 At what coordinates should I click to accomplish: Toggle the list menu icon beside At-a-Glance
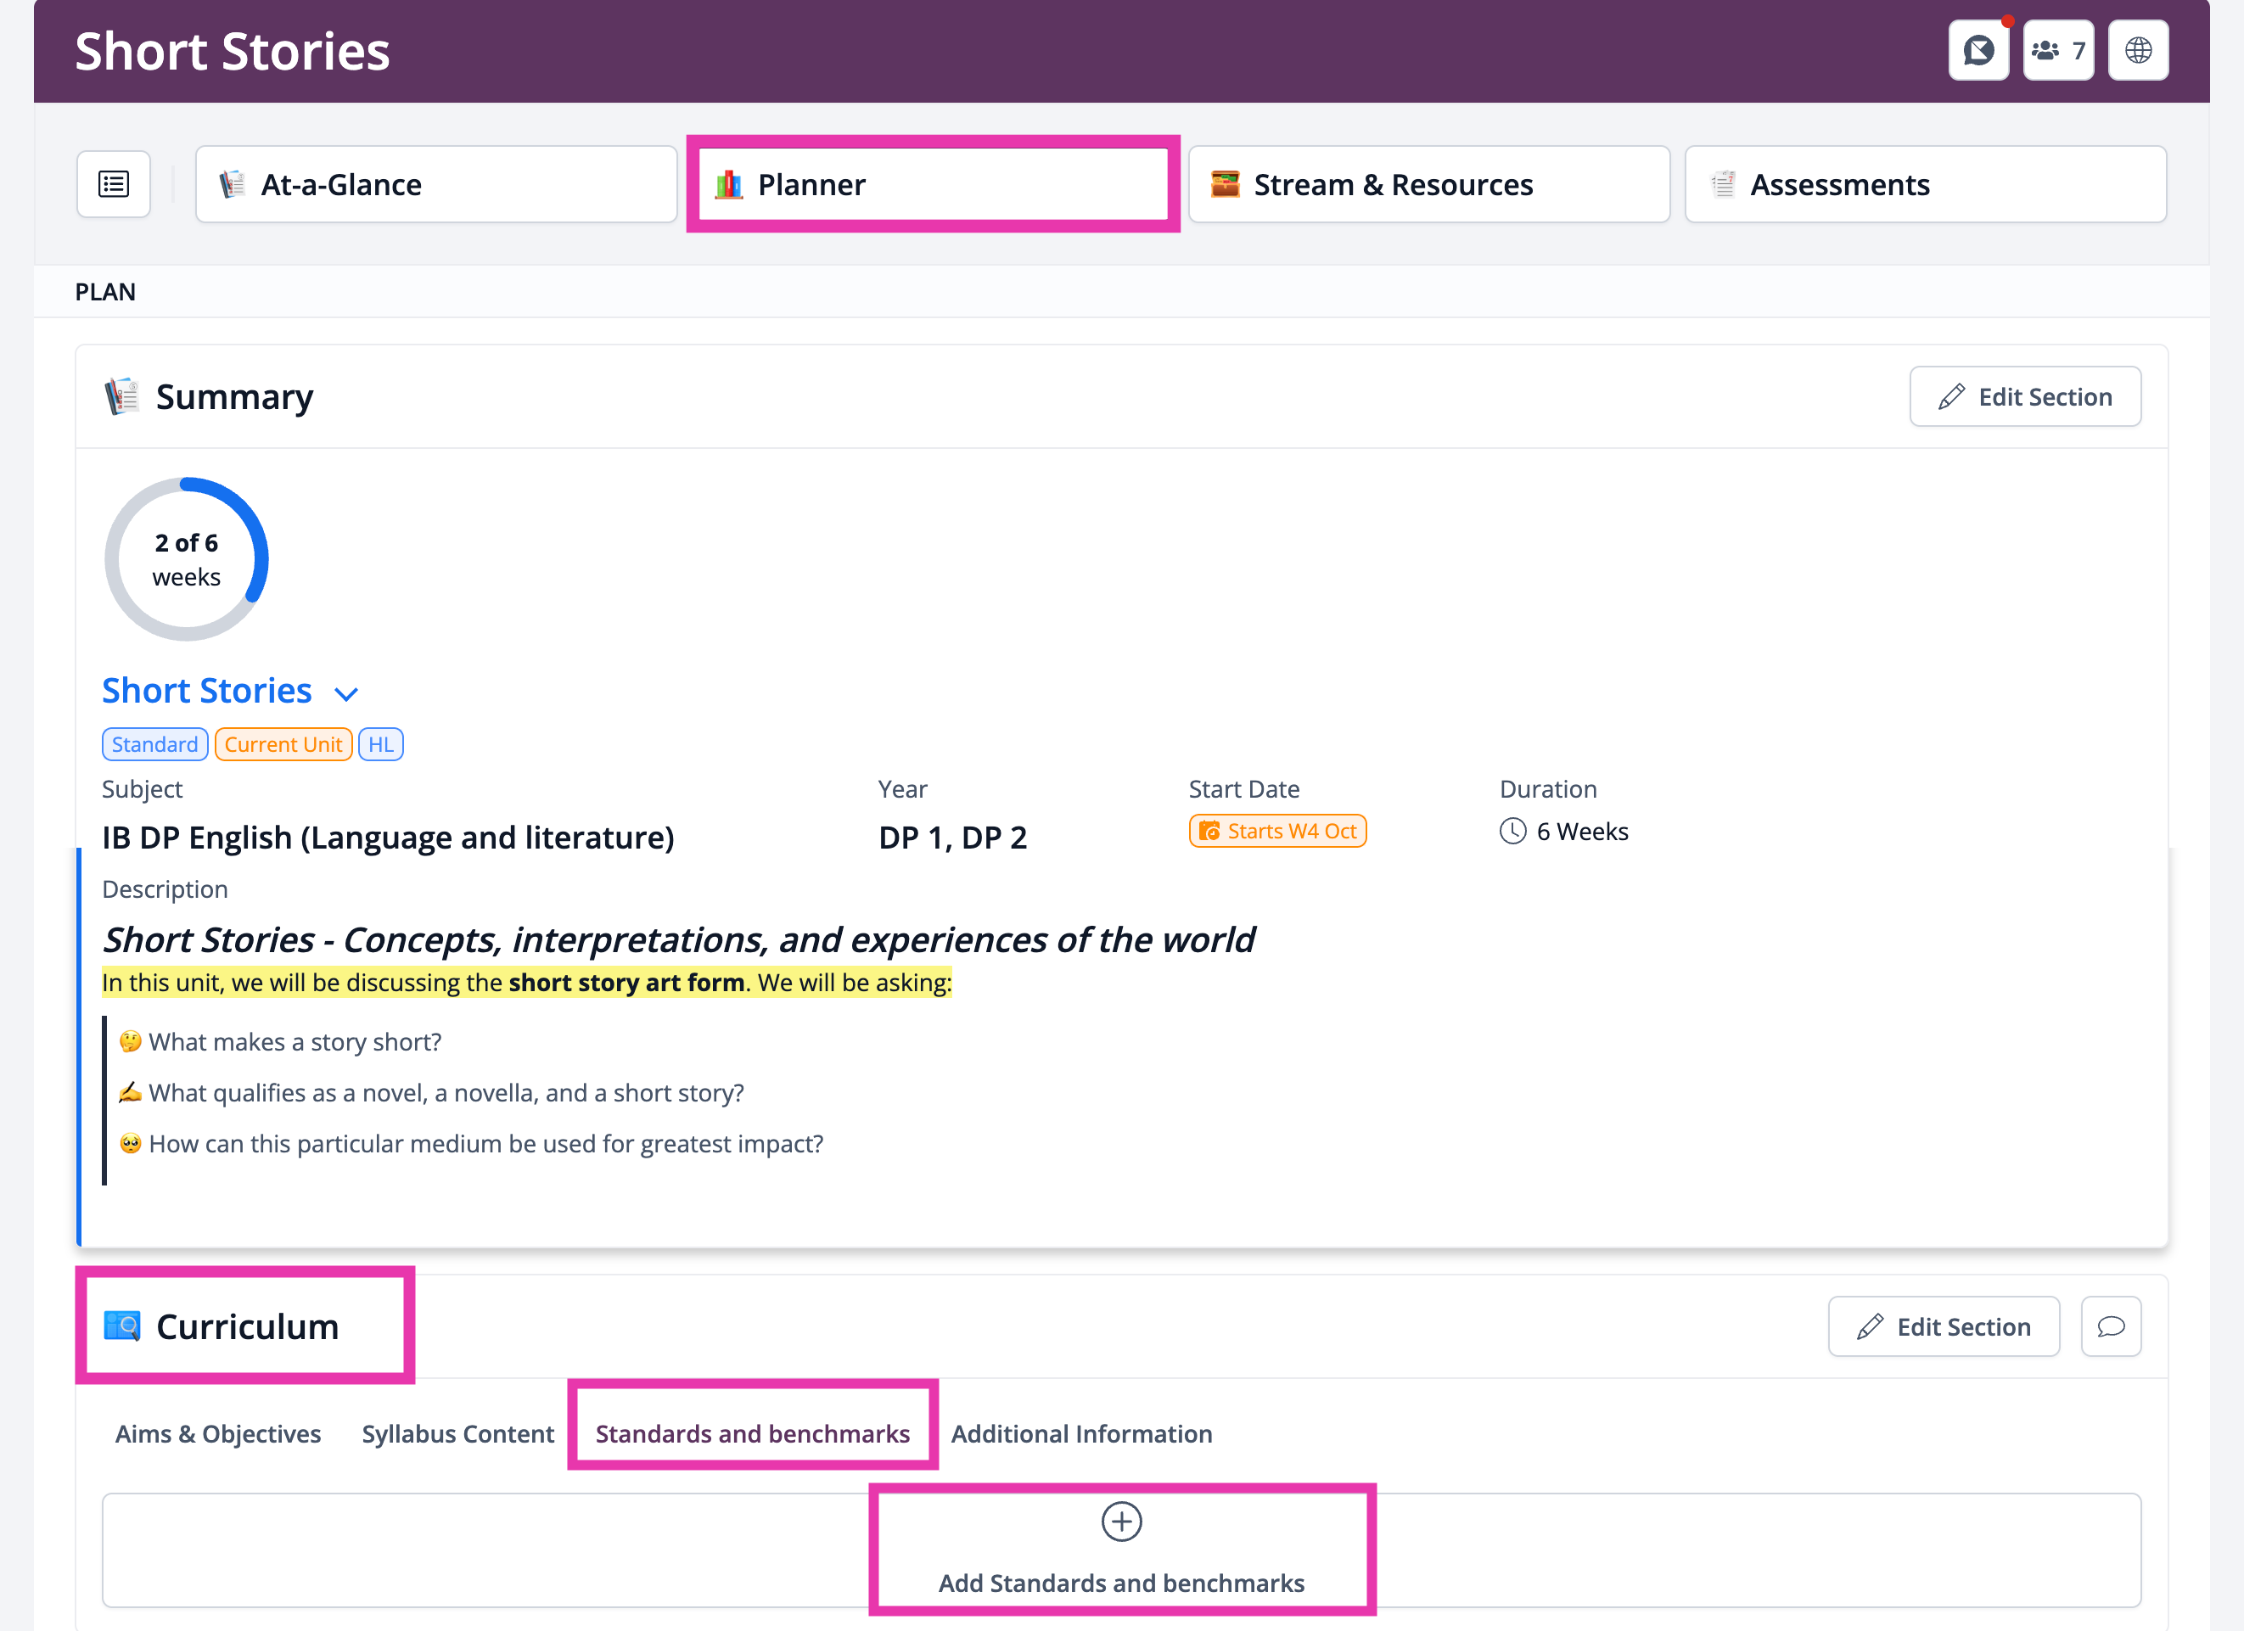pos(114,184)
